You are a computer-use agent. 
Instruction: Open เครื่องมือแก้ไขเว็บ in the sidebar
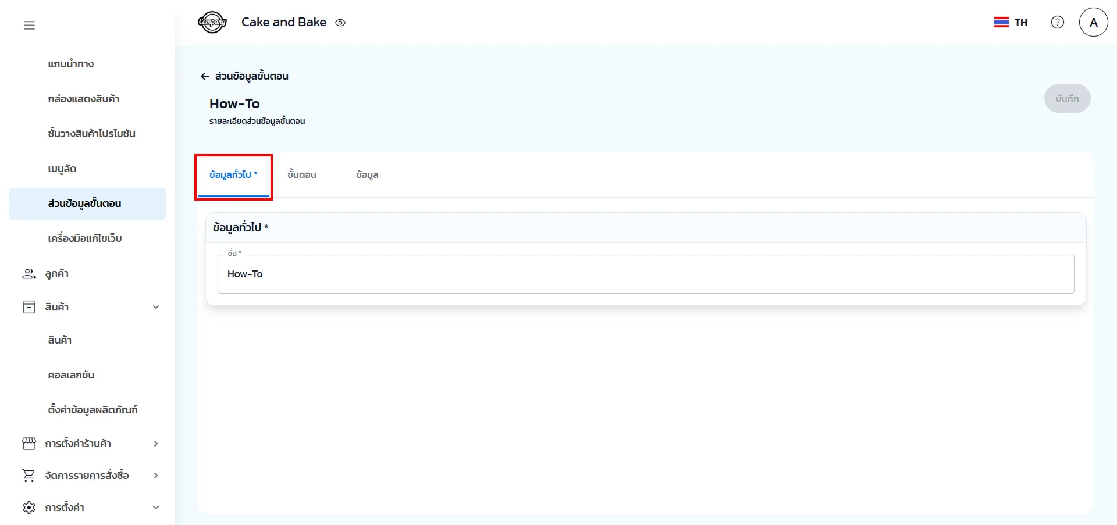(x=85, y=238)
